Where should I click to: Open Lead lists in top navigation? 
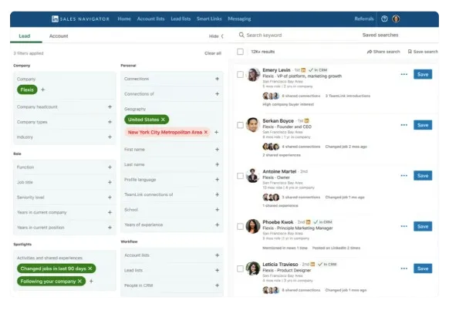click(x=181, y=19)
